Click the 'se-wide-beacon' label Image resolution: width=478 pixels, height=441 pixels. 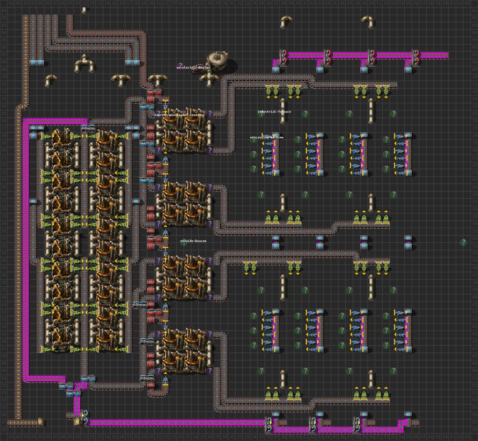[193, 241]
